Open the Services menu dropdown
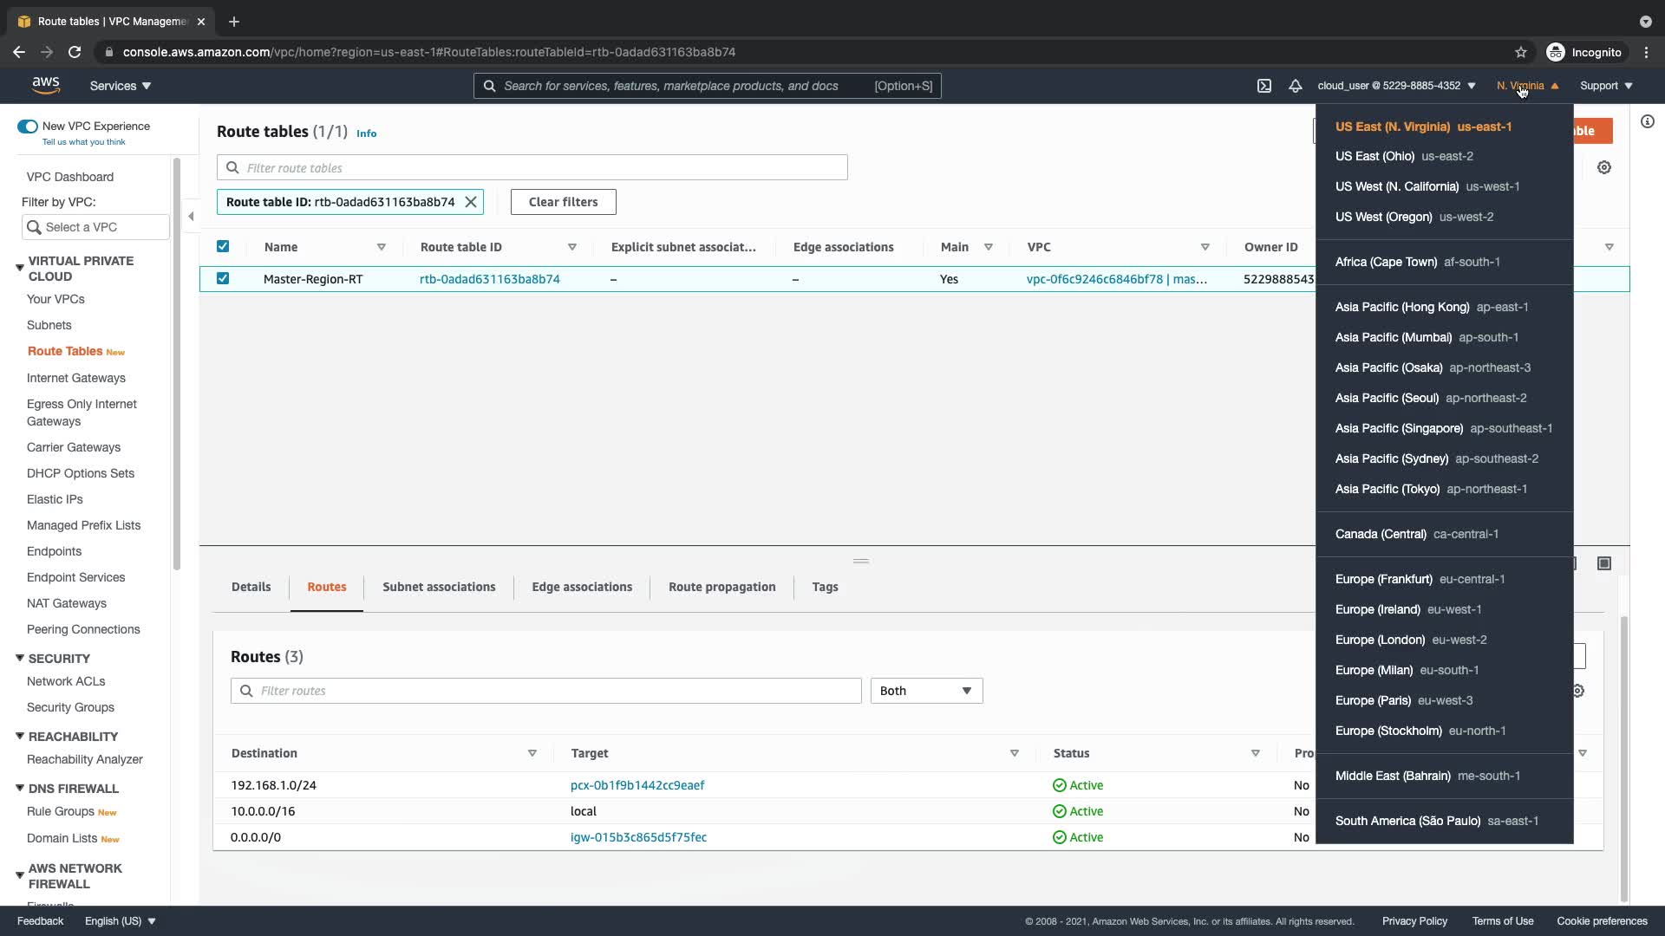 pos(121,86)
